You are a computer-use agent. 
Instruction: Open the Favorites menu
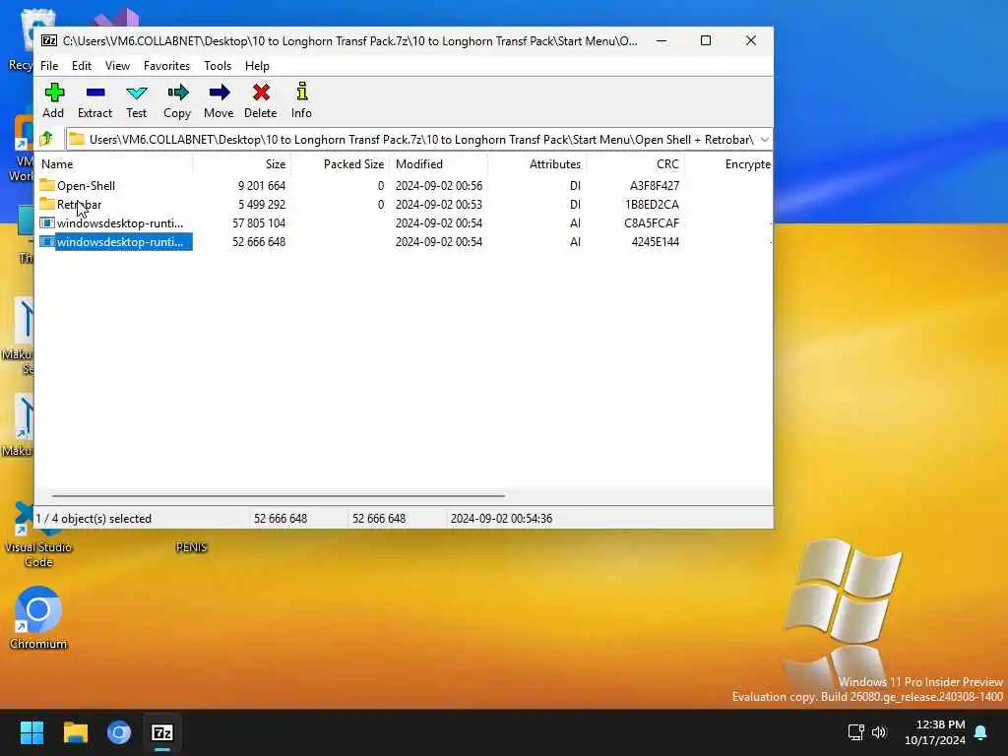[166, 66]
